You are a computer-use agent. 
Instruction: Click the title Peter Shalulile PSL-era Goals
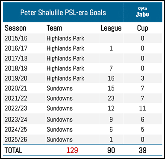pos(63,13)
